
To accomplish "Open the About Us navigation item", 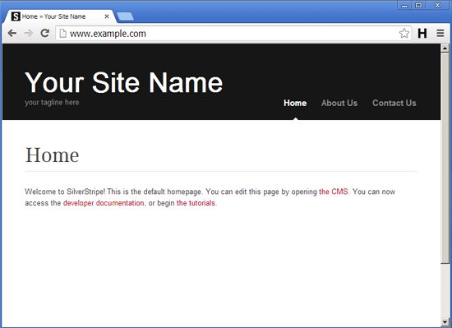I will (x=339, y=103).
